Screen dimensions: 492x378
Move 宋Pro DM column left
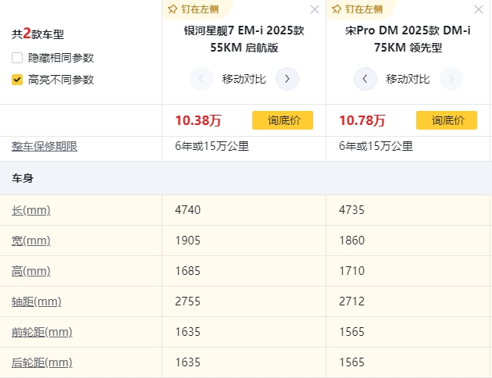(x=365, y=79)
